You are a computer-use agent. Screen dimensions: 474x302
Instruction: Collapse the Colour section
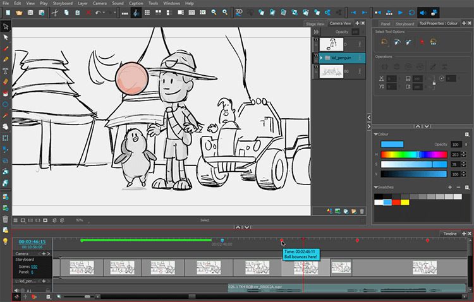click(x=375, y=134)
